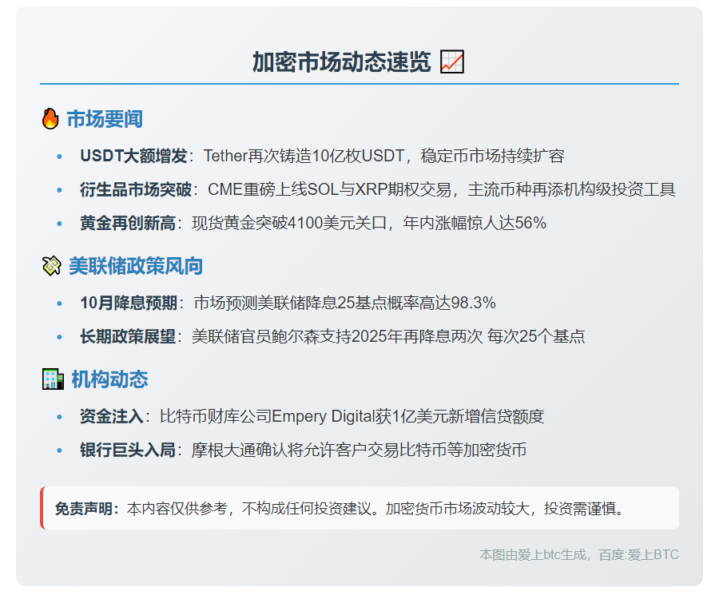Click the red left border of the disclaimer box
719x611 pixels.
(42, 508)
